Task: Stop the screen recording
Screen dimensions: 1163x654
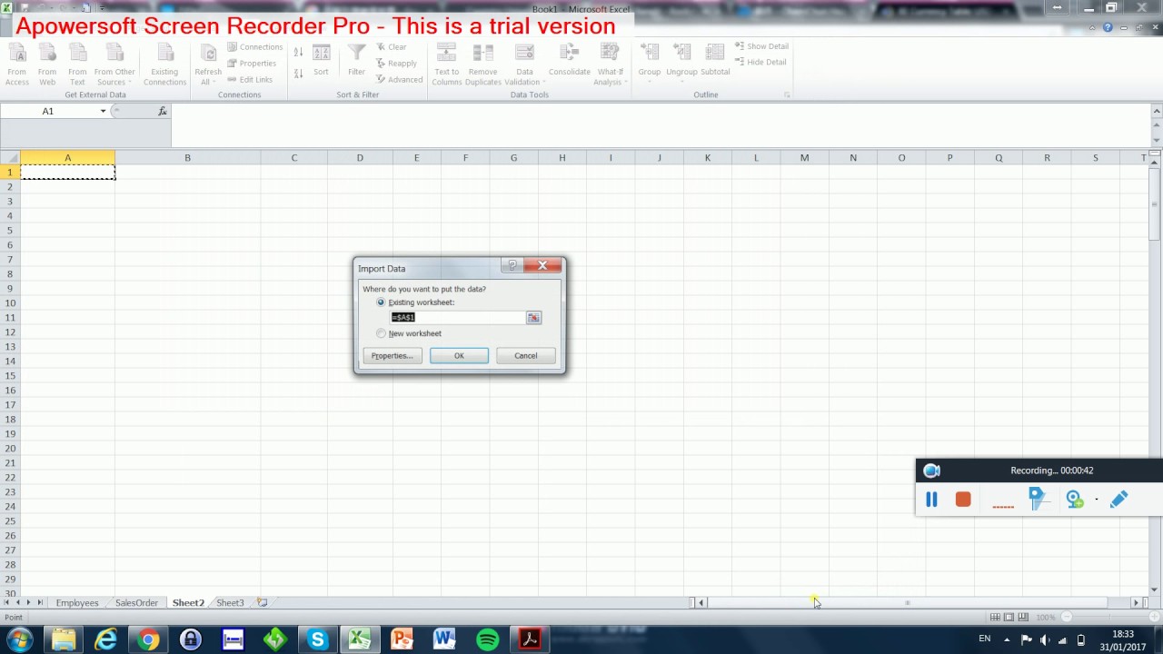Action: click(x=963, y=500)
